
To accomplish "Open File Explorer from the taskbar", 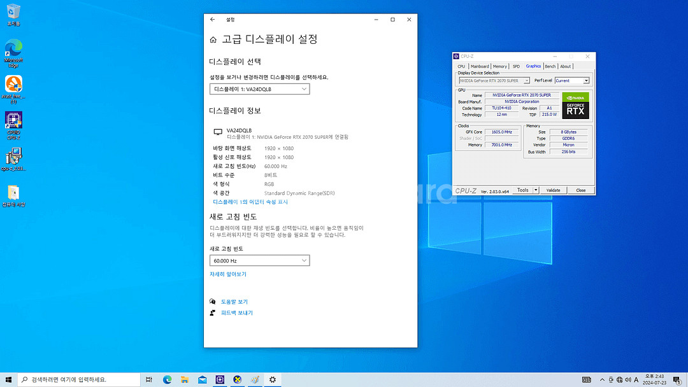I will tap(185, 379).
